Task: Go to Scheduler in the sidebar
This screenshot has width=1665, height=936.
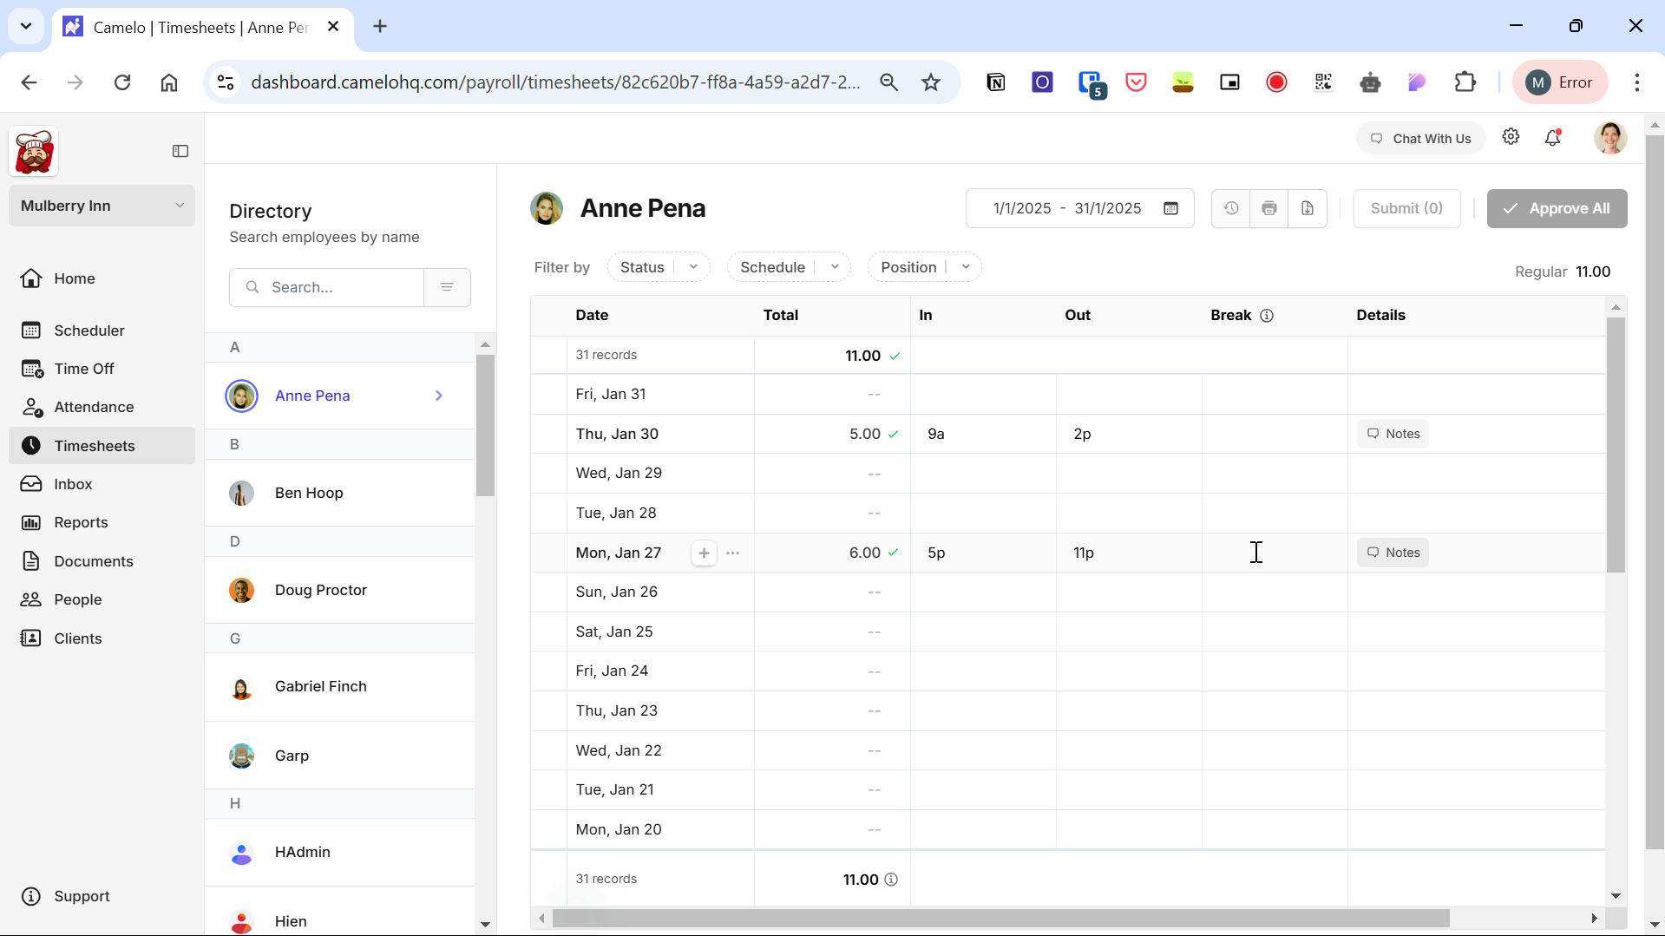Action: [88, 331]
